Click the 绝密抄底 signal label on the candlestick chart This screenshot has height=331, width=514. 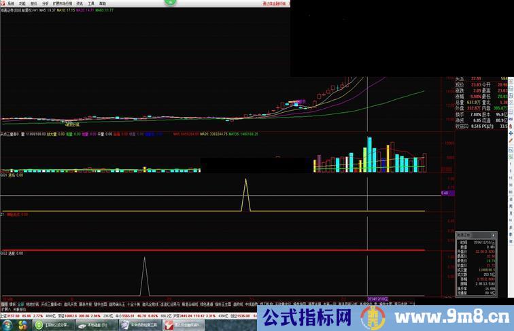pos(72,125)
